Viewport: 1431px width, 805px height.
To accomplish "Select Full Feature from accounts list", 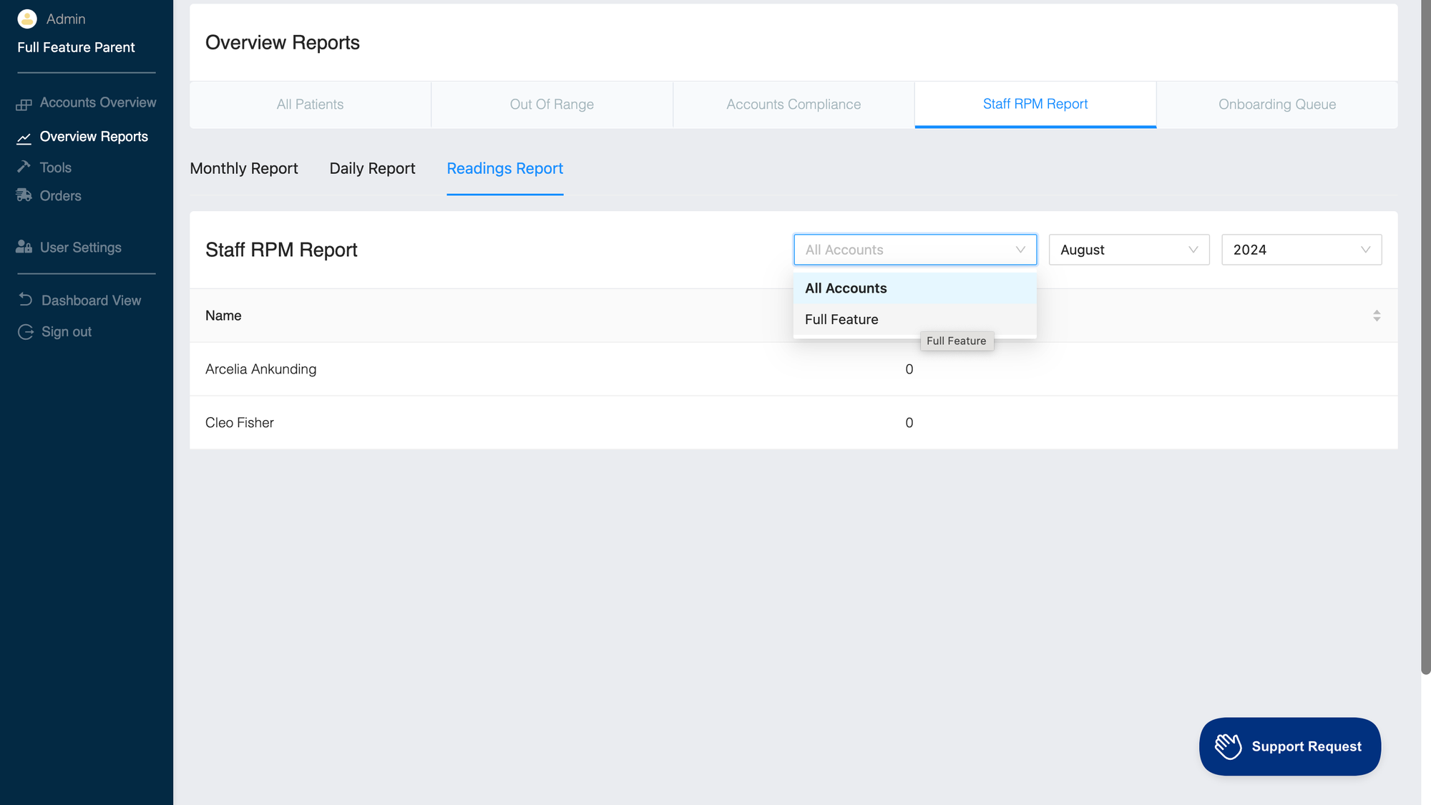I will point(842,320).
